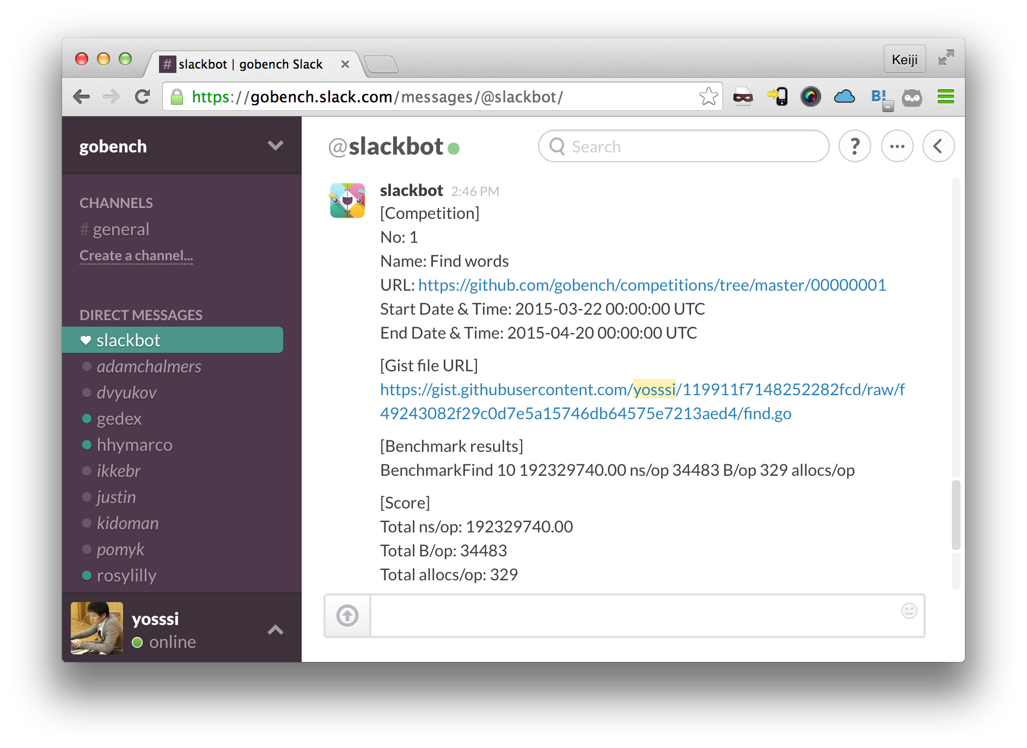Click the @slackbot conversation title

coord(386,146)
